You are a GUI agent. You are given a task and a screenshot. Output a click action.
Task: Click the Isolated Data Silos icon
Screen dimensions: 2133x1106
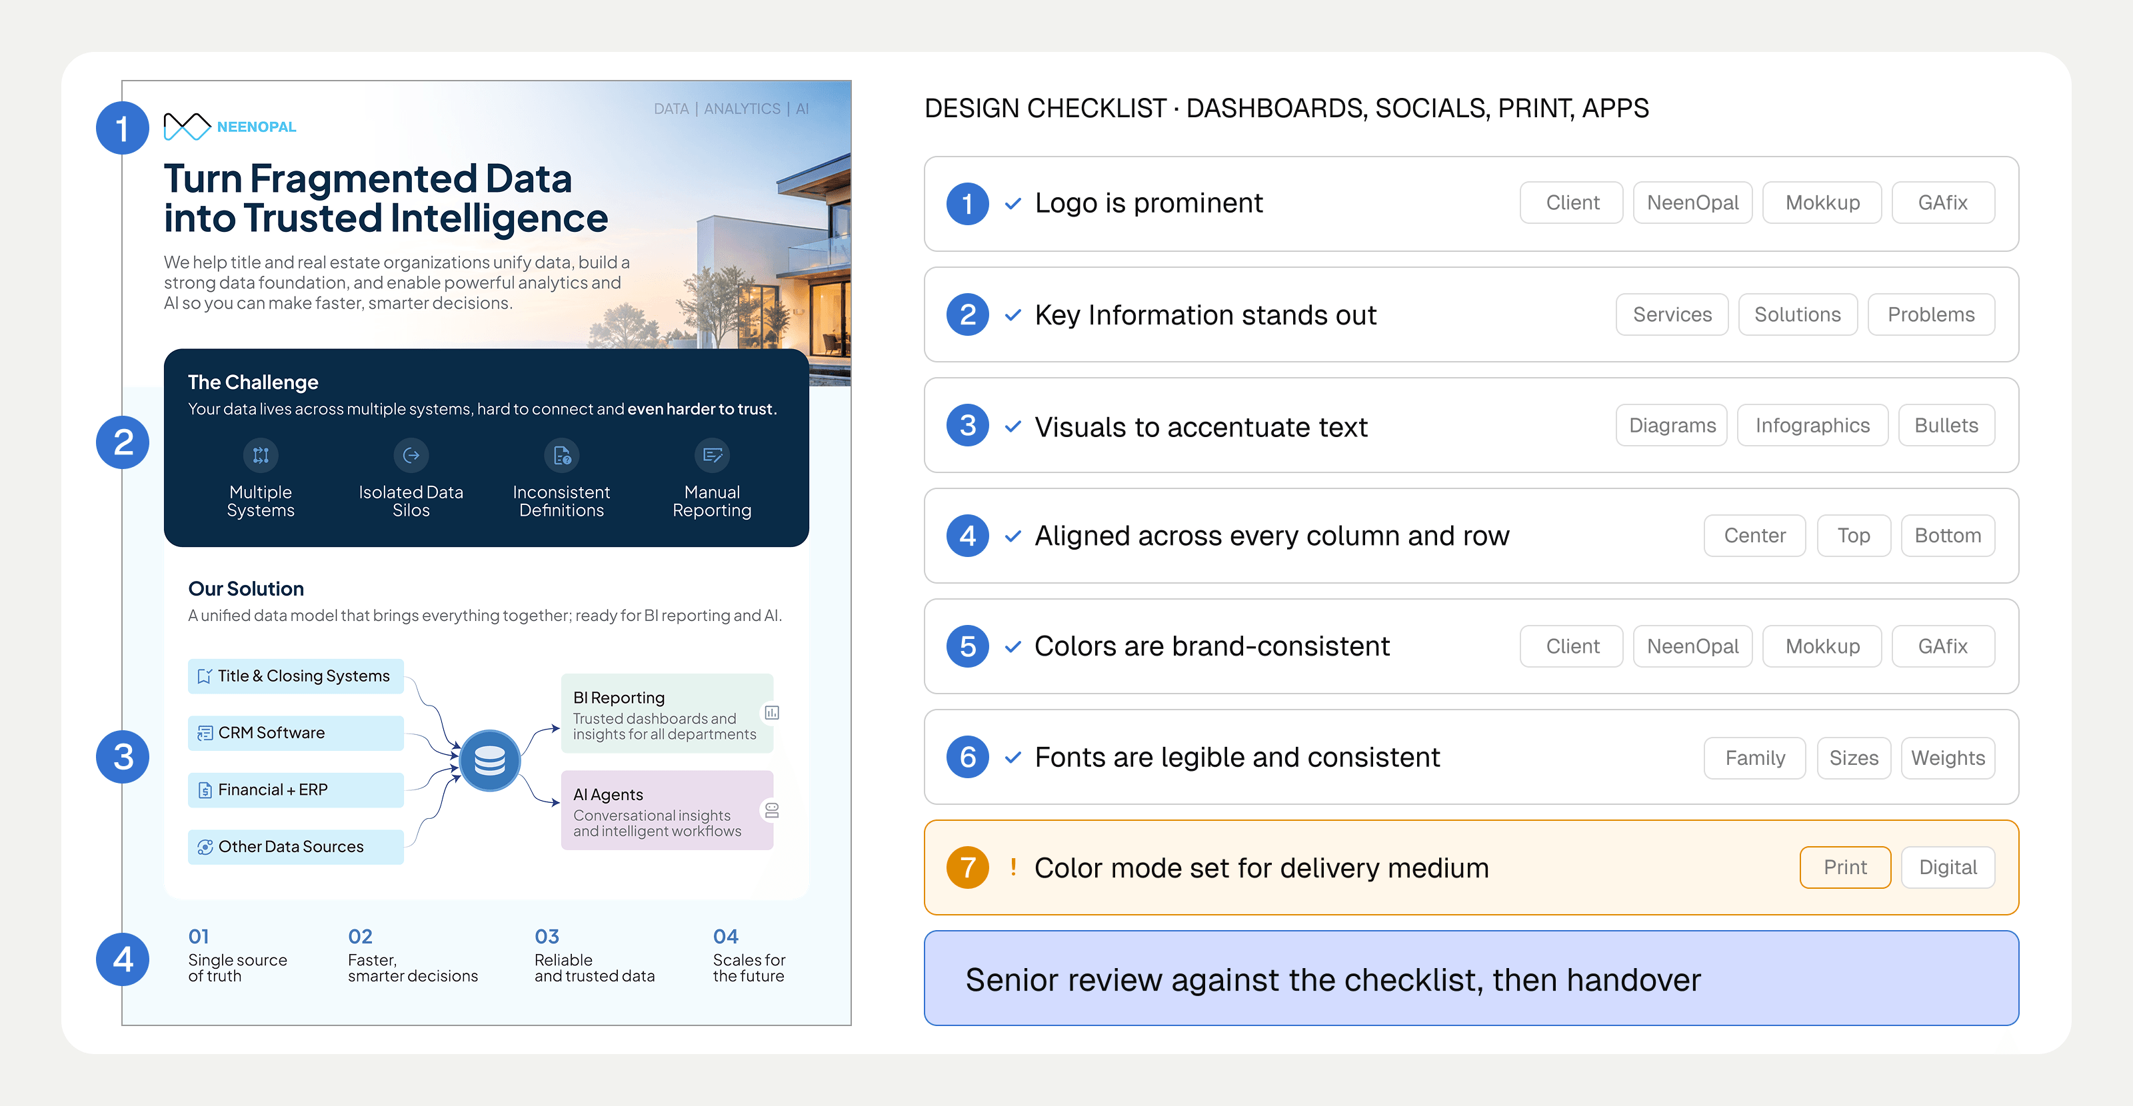(411, 455)
